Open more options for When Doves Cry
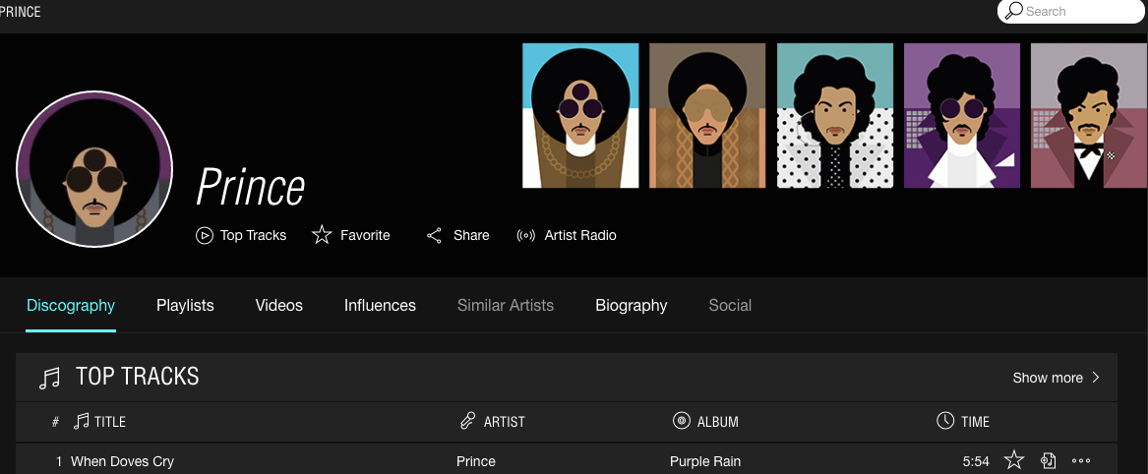 point(1081,460)
